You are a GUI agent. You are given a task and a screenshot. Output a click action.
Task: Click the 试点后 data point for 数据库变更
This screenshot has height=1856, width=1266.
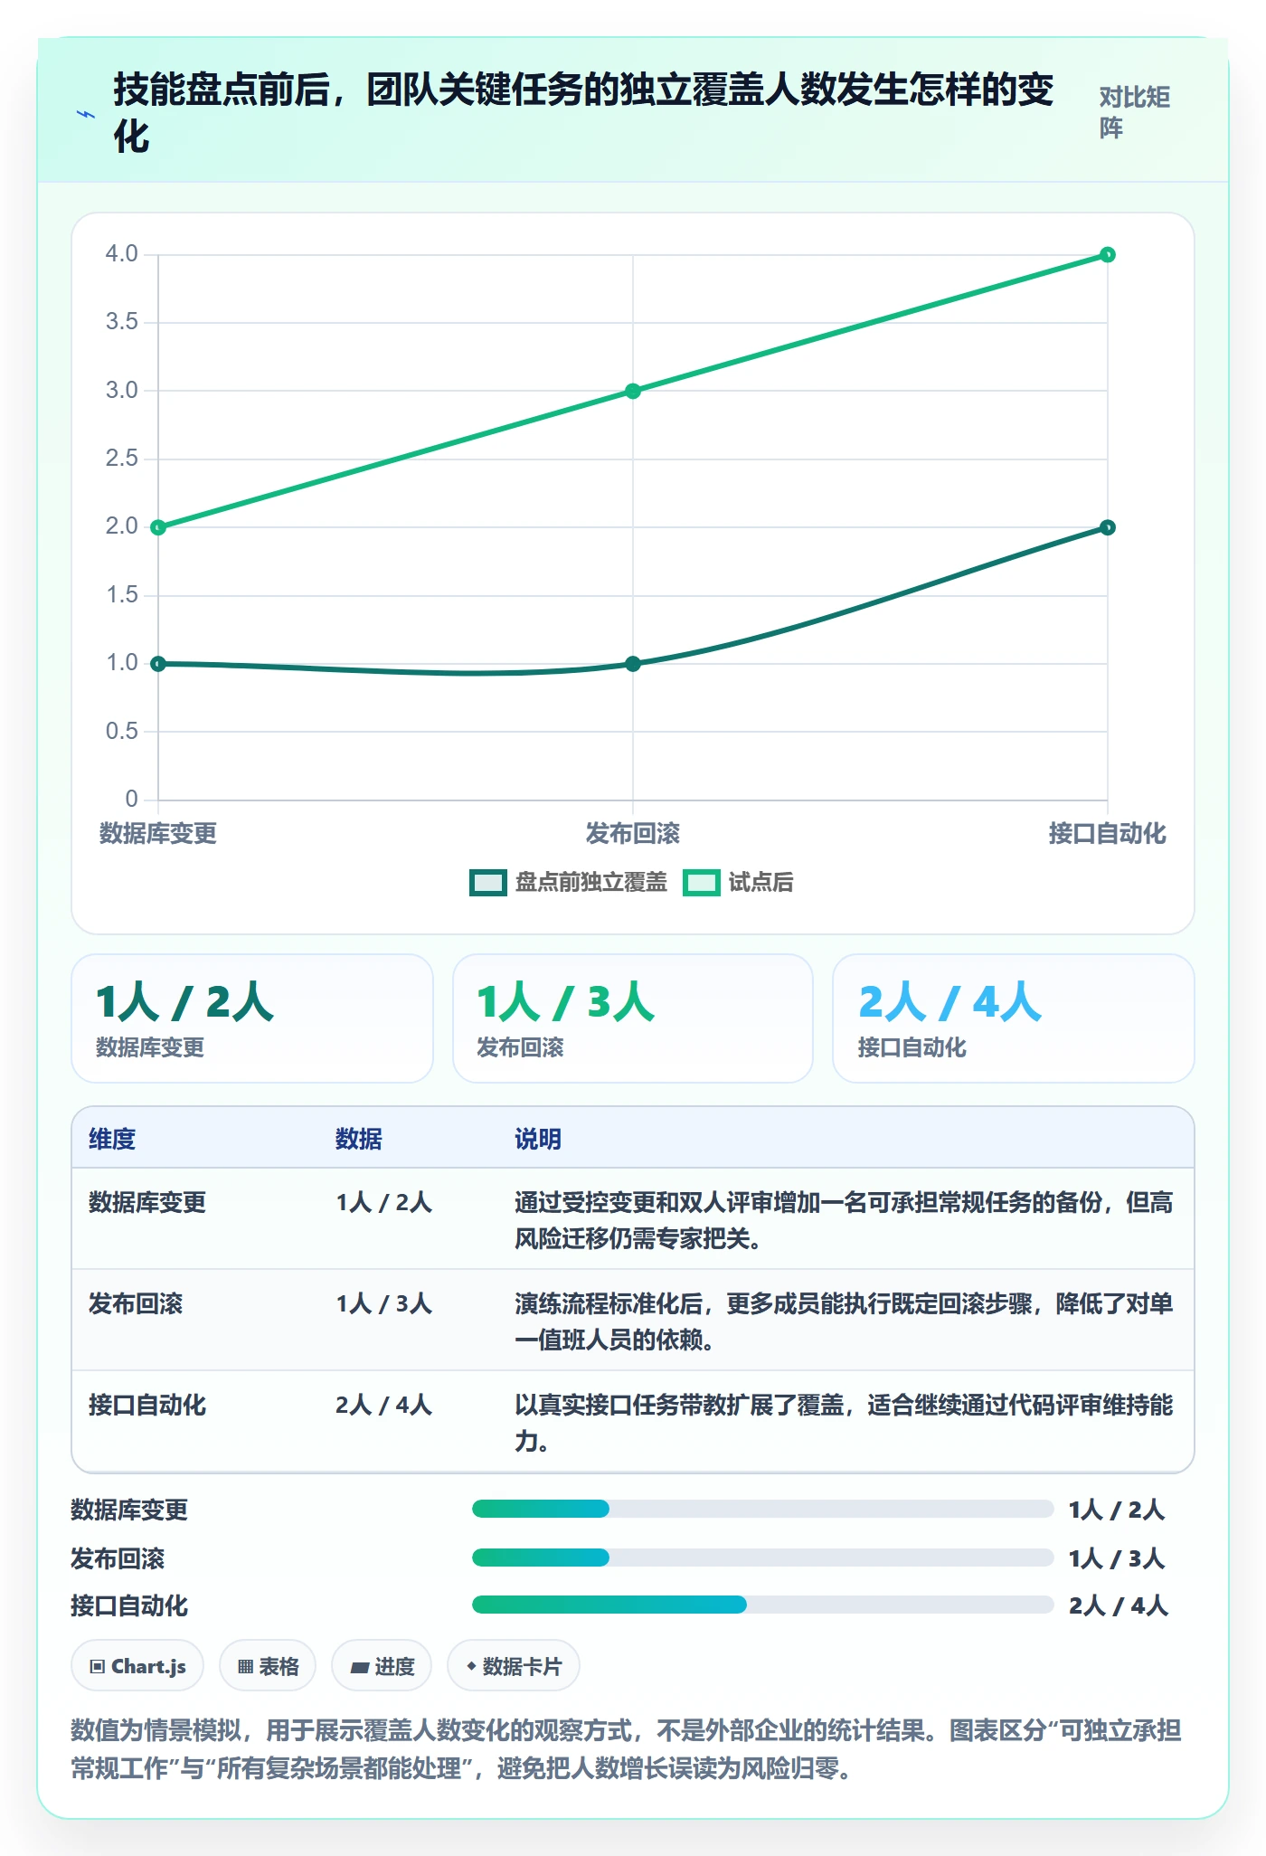[158, 527]
